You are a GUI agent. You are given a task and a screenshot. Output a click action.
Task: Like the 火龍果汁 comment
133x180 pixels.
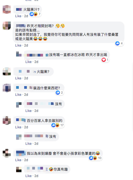(x=18, y=16)
